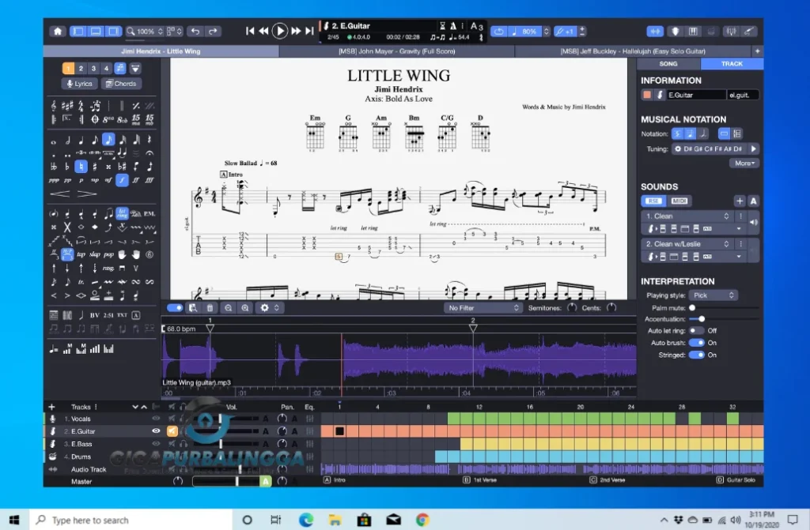
Task: Click the Home icon in top toolbar
Action: coord(58,32)
